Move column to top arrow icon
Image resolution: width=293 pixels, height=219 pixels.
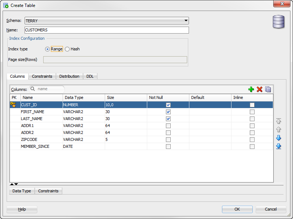tap(279, 121)
